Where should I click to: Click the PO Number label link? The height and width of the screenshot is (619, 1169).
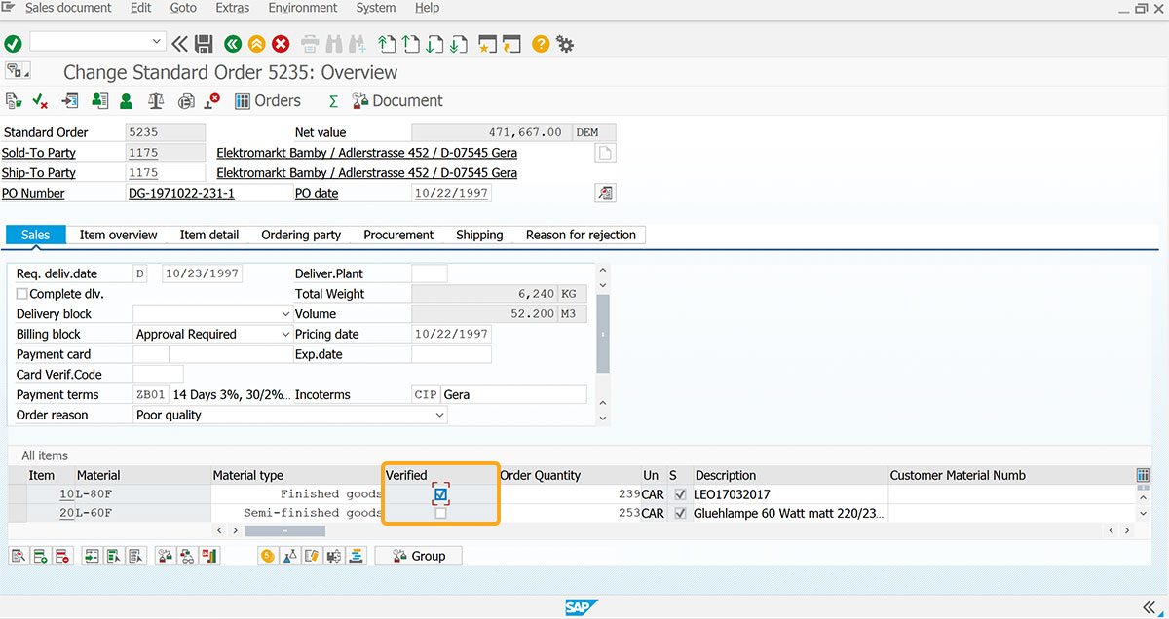point(33,194)
